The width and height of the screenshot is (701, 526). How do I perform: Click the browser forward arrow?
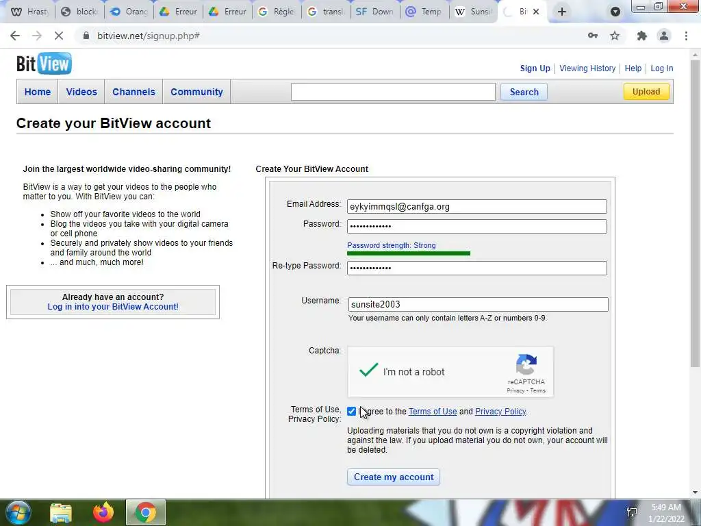(37, 36)
